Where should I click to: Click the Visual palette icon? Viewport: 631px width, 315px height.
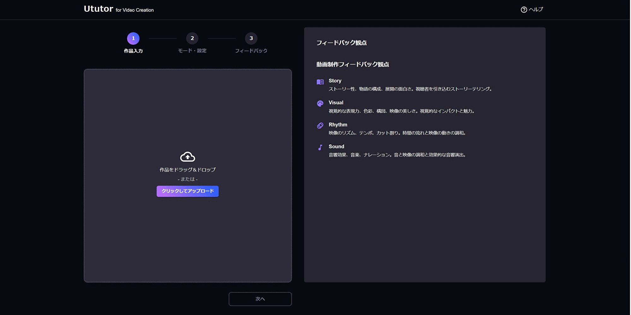tap(320, 104)
